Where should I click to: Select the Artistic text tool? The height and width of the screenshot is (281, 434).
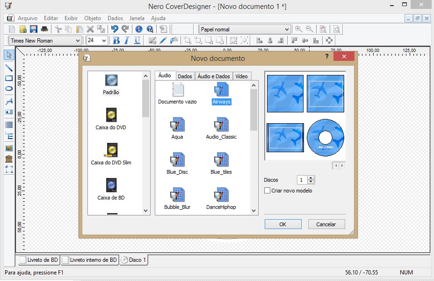[x=9, y=101]
